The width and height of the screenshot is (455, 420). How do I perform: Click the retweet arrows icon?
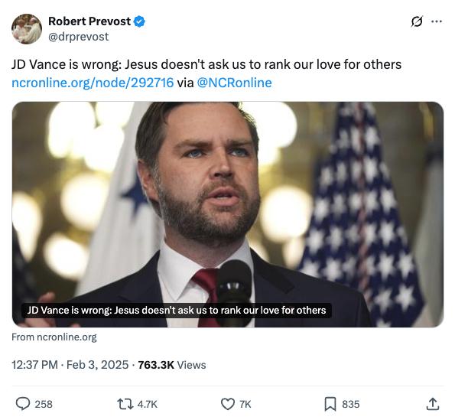125,404
